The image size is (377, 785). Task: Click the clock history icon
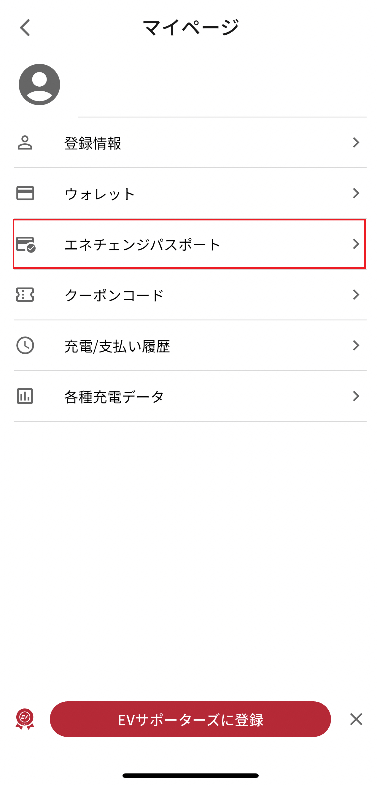pyautogui.click(x=25, y=345)
